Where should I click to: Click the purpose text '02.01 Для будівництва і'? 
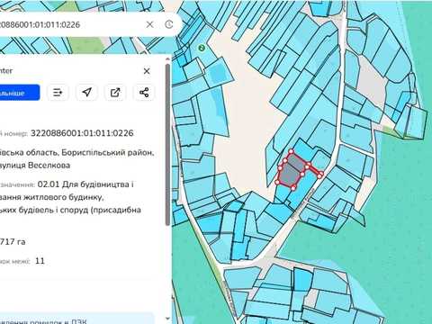coord(85,184)
